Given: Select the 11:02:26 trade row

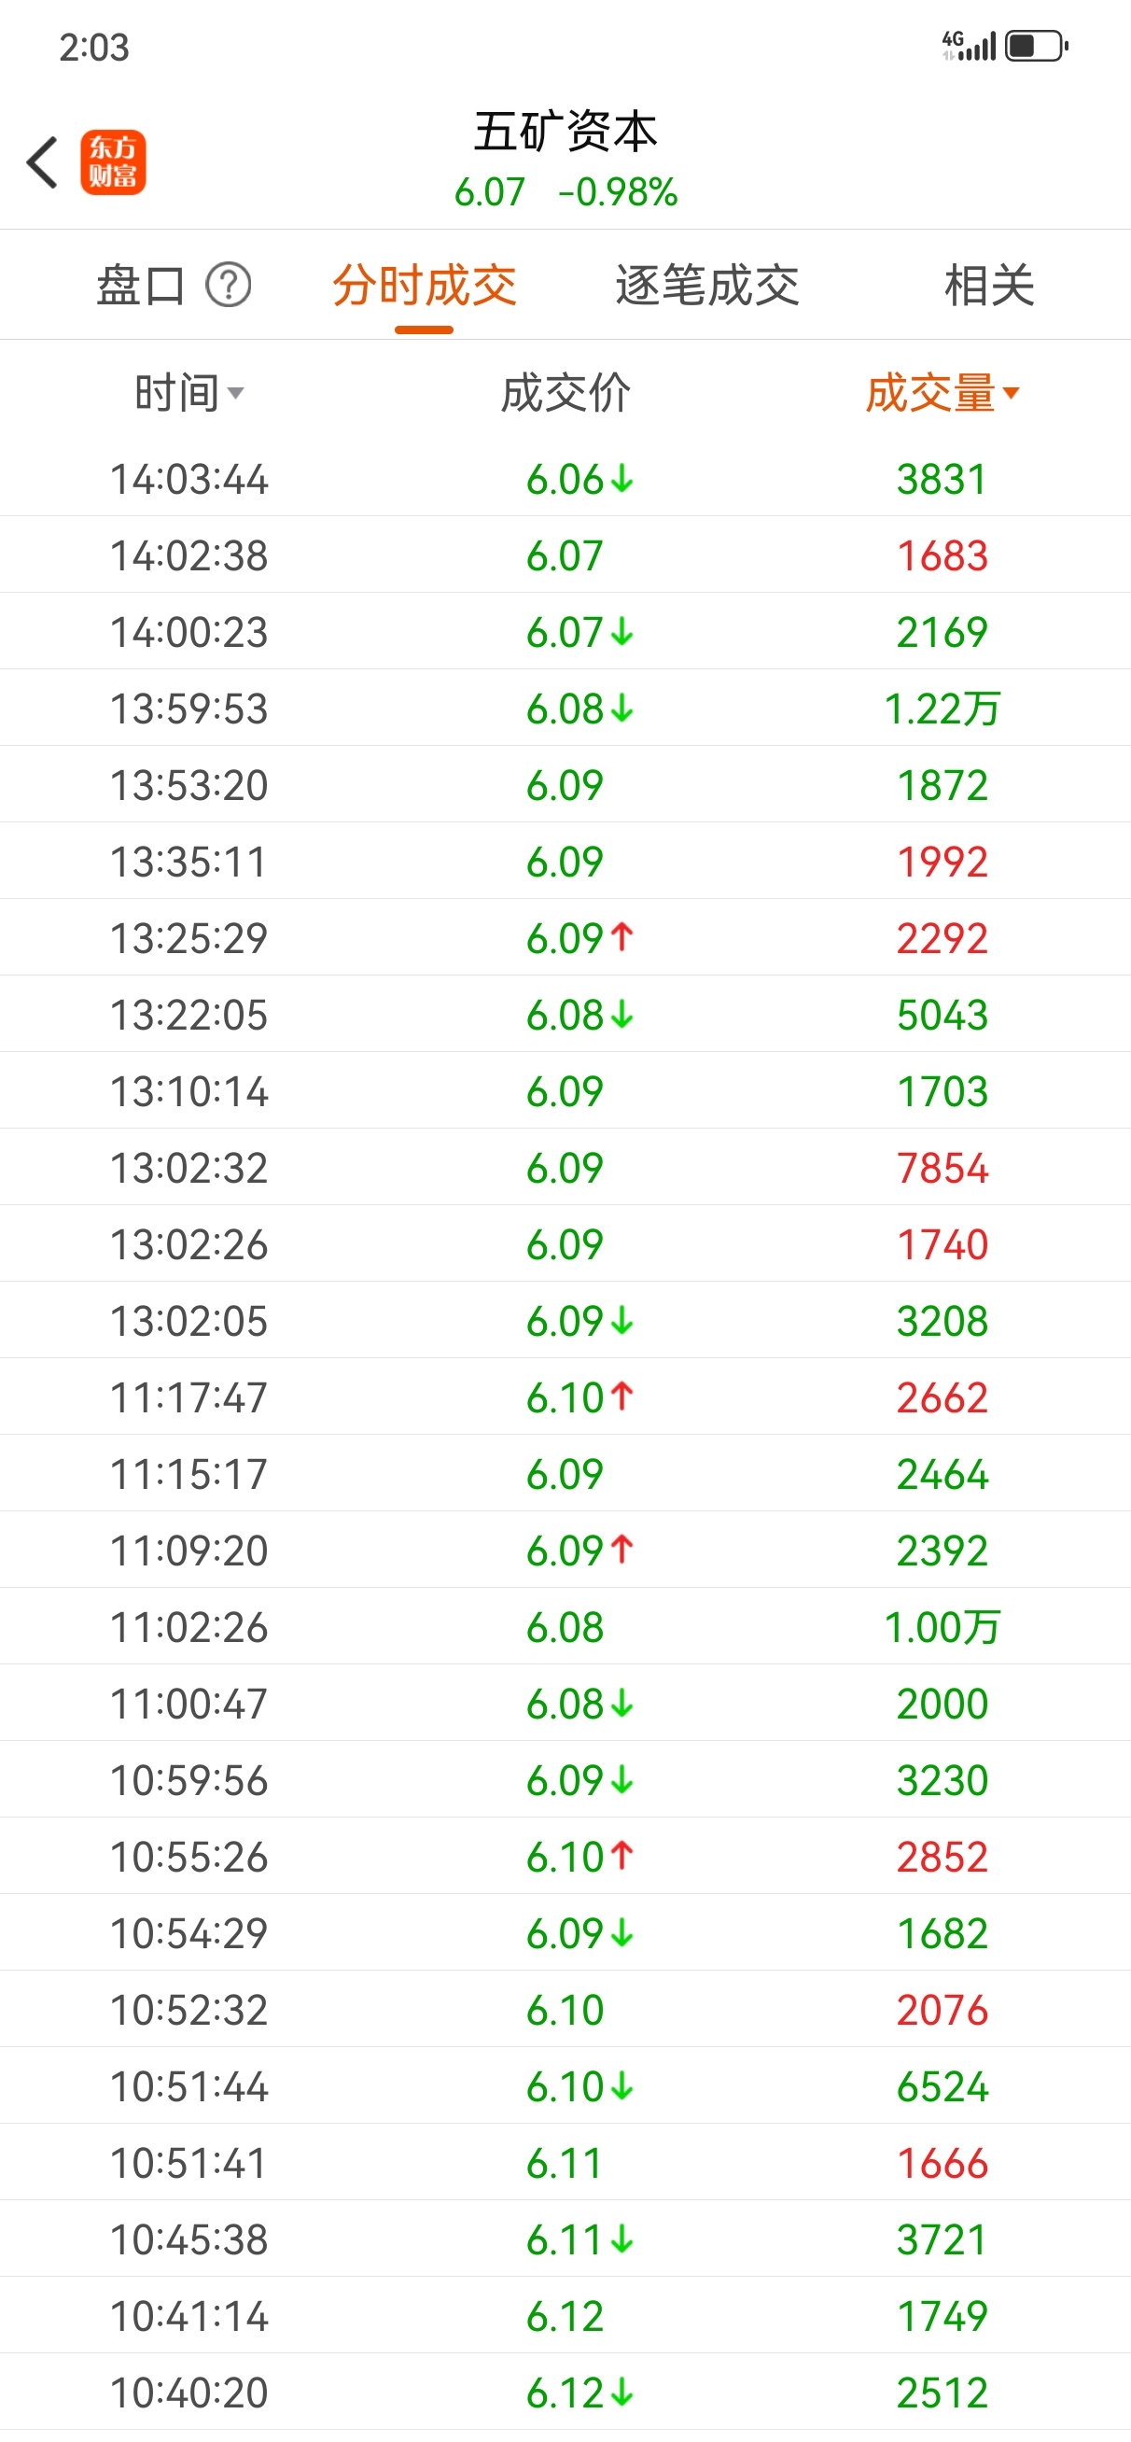Looking at the screenshot, I should [x=565, y=1627].
